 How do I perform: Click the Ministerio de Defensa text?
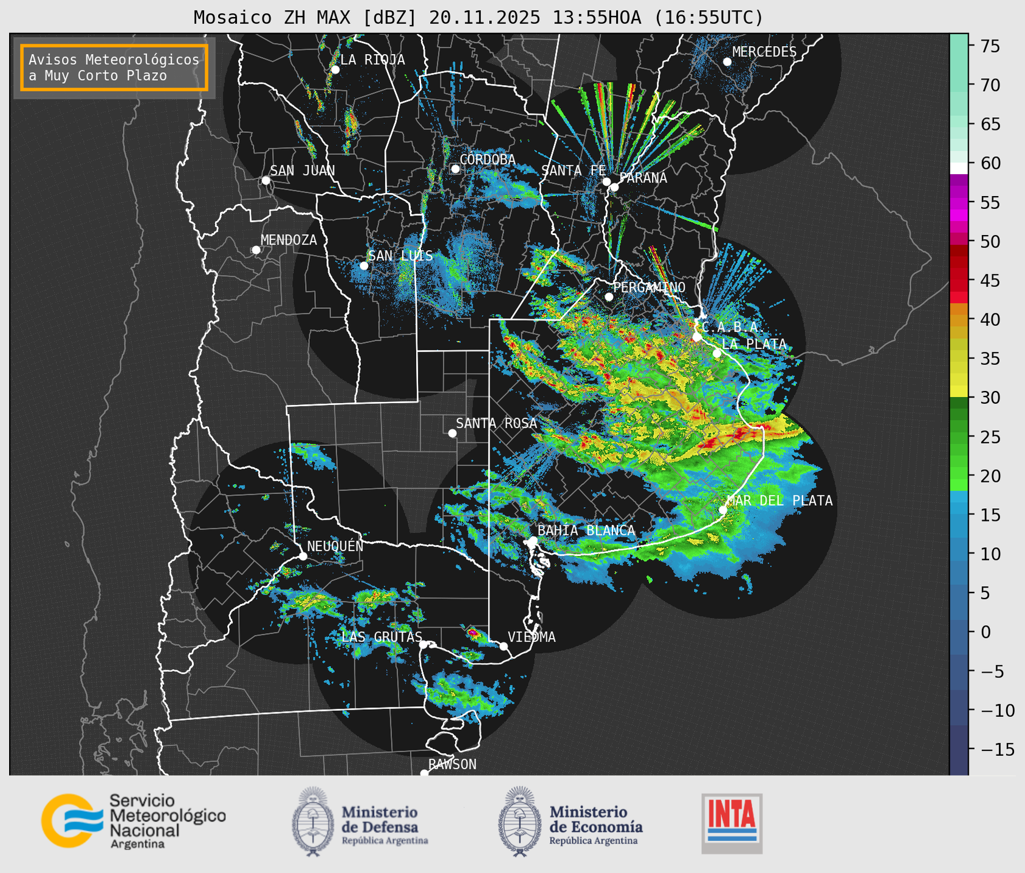point(385,825)
